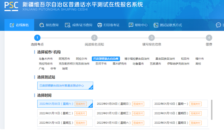Select the 巴音郭楞蒙古自治州普通话测试中心 test station
Image resolution: width=224 pixels, height=131 pixels.
pos(65,85)
